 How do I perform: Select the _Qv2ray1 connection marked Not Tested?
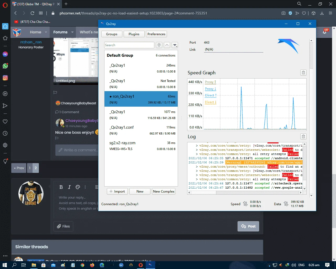[141, 84]
